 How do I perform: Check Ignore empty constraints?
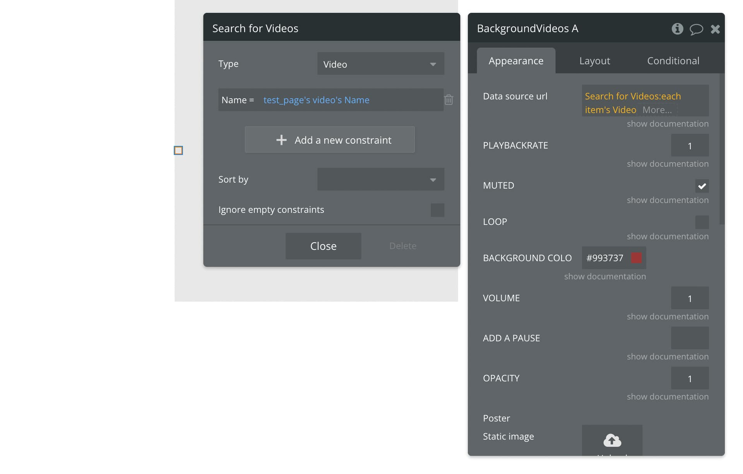pos(437,210)
